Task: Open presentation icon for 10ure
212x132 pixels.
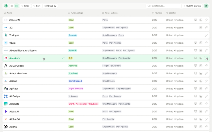Action: pos(196,43)
